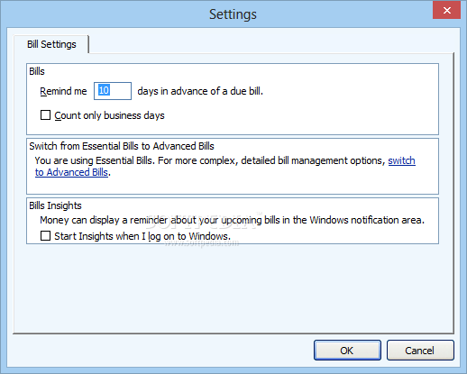Click 'Switch from Essential Bills to Advanced Bills' heading
Viewport: 467px width, 374px height.
tap(122, 146)
